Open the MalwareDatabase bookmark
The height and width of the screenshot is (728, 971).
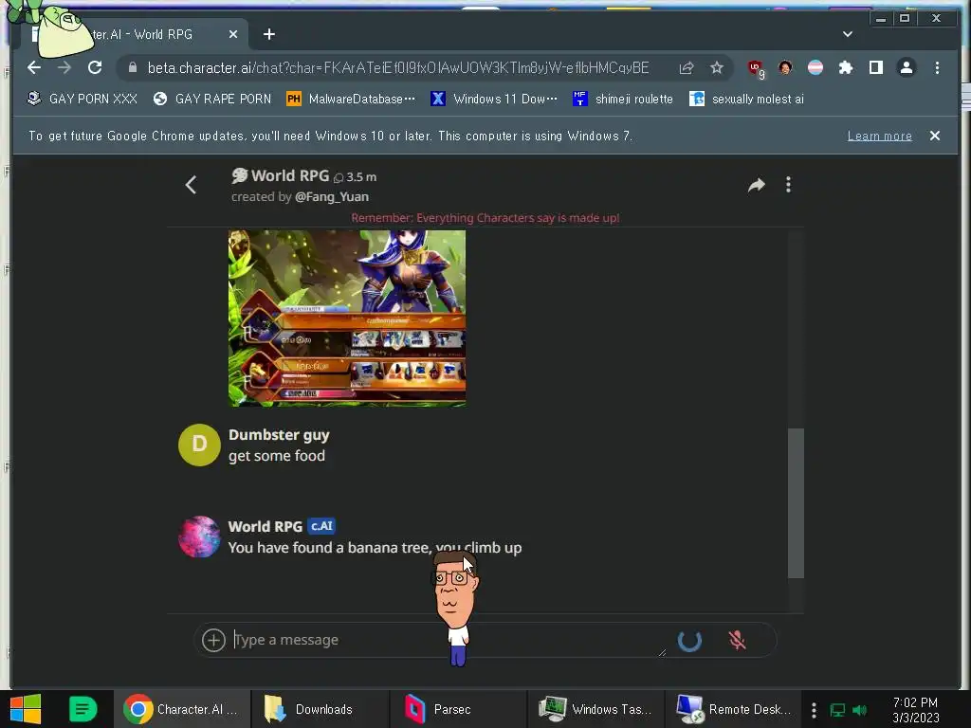(x=351, y=99)
